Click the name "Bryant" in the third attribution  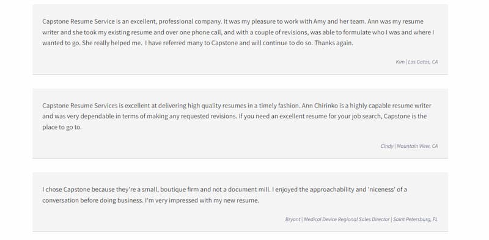(293, 219)
